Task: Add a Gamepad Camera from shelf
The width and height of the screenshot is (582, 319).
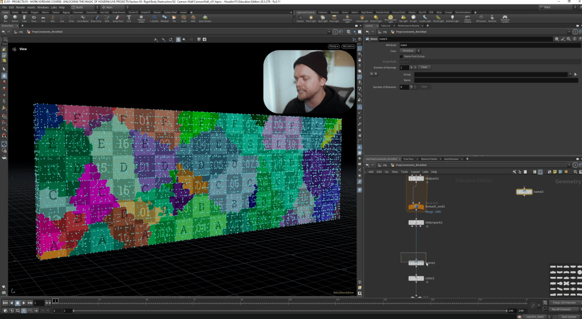Action: [x=505, y=19]
